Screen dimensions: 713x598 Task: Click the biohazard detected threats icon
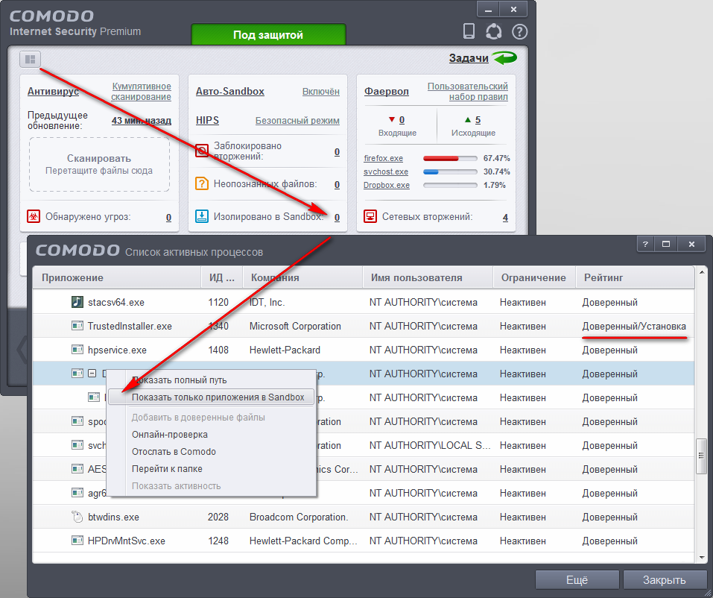34,217
